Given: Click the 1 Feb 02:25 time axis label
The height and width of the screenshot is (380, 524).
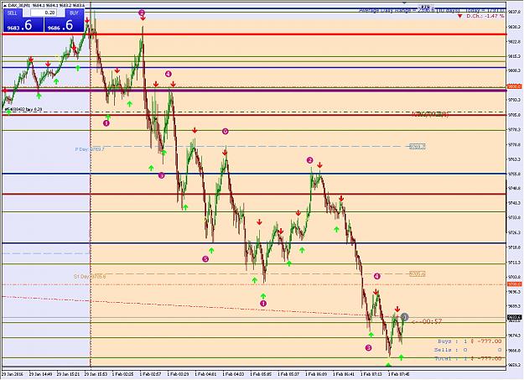Looking at the screenshot, I should 122,374.
